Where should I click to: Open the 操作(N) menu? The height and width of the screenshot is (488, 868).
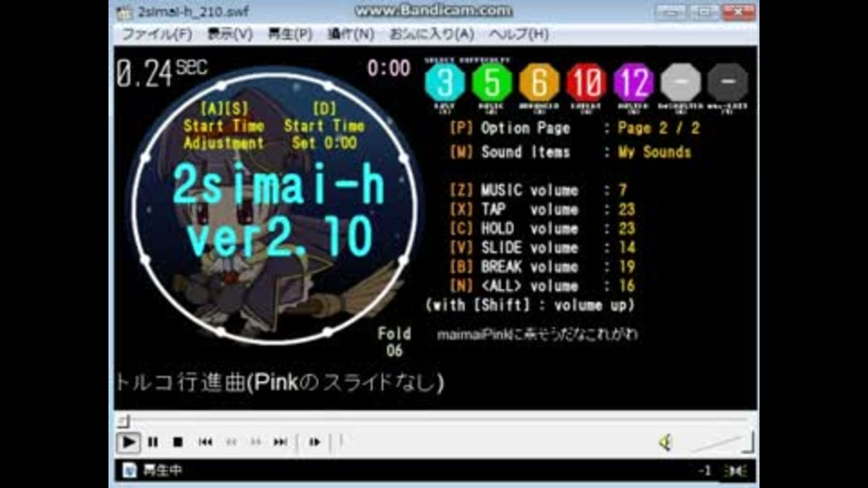(351, 34)
